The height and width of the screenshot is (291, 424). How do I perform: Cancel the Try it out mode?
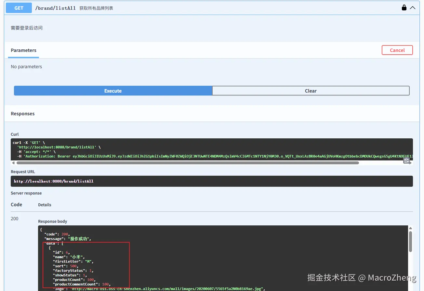(x=397, y=50)
